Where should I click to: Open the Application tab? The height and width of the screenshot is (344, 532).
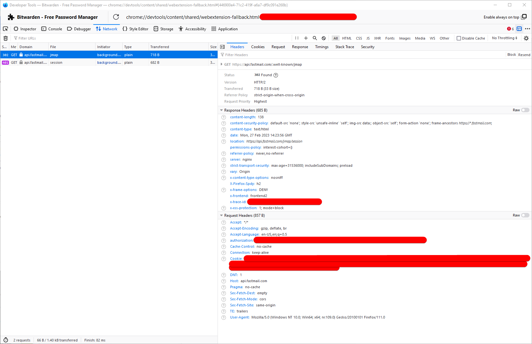coord(225,29)
